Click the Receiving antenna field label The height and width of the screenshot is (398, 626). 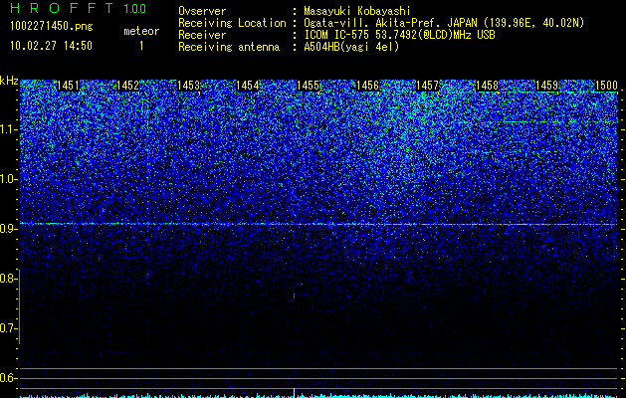click(229, 47)
